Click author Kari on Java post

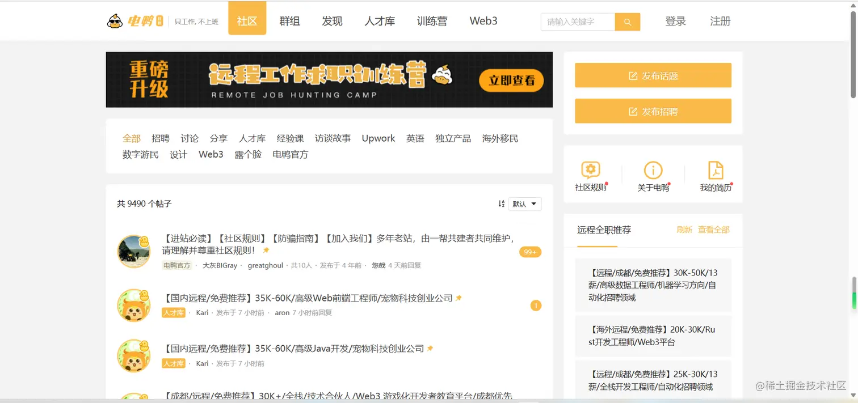[x=203, y=363]
